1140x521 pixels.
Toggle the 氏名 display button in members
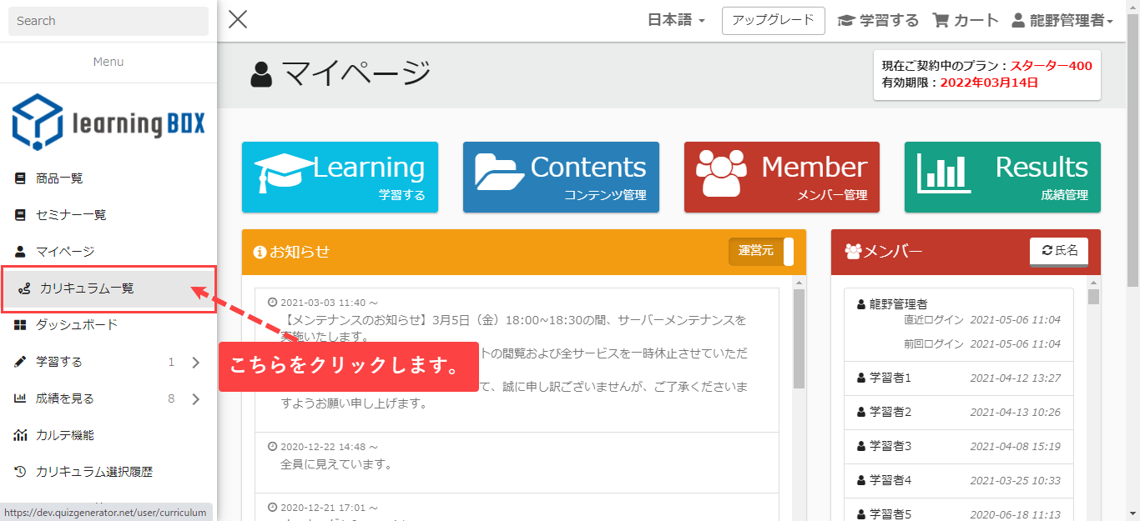pyautogui.click(x=1058, y=251)
